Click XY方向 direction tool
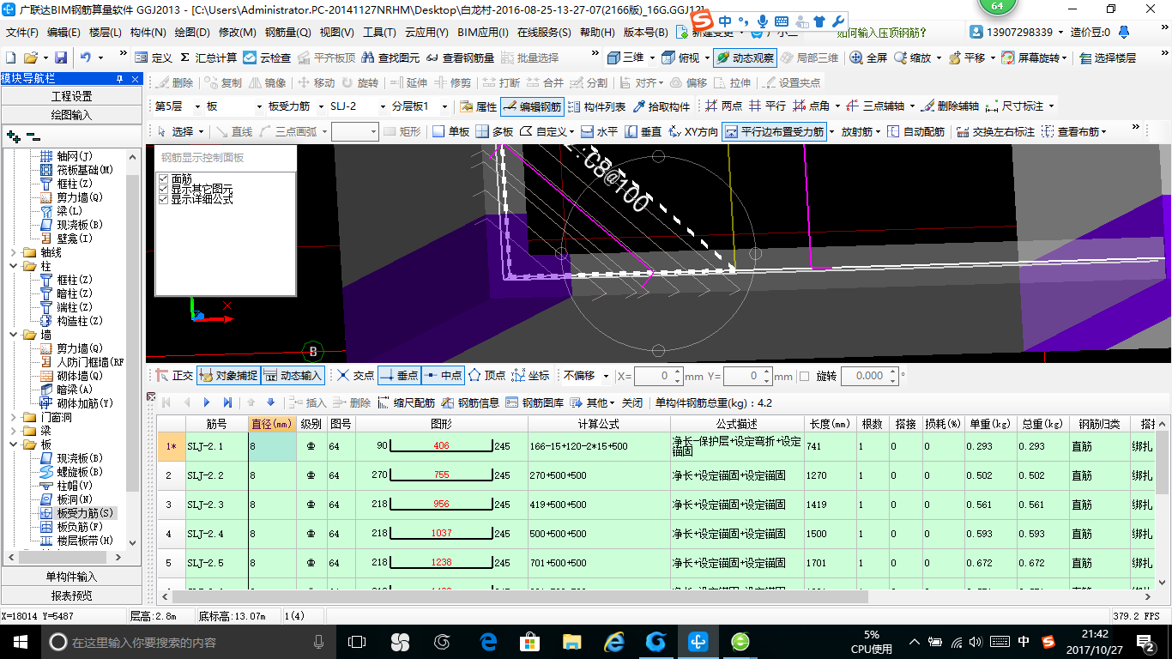The height and width of the screenshot is (659, 1172). click(x=692, y=131)
